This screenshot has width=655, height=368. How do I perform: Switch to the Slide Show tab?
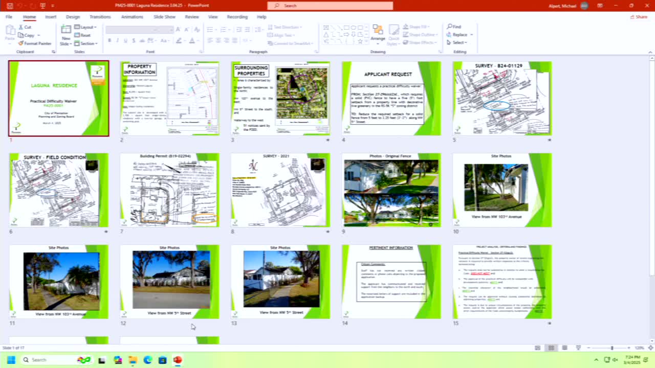point(164,17)
